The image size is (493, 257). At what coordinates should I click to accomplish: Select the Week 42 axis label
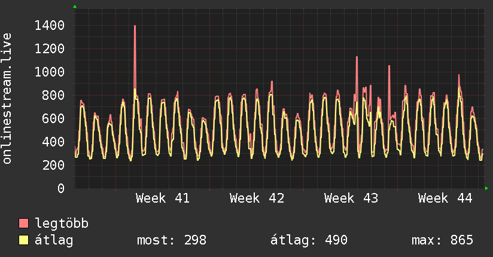257,198
